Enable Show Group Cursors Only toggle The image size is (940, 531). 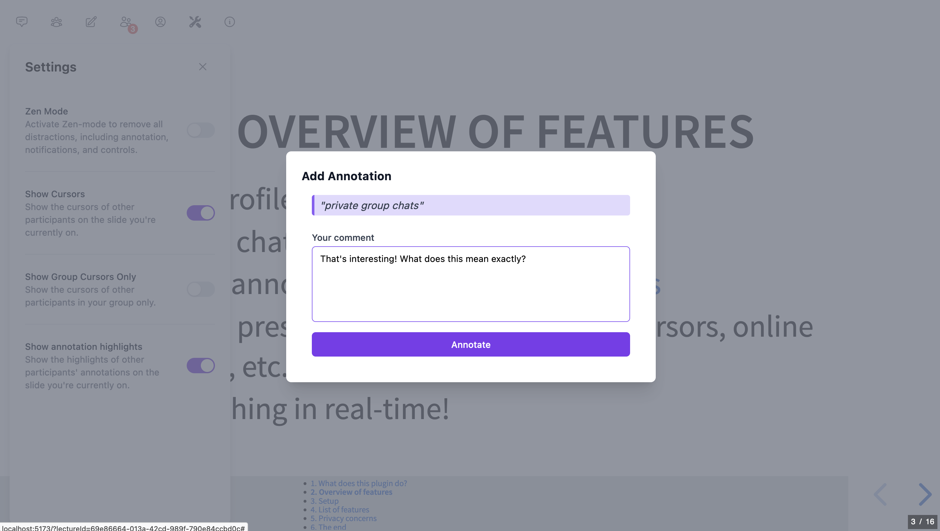(200, 289)
